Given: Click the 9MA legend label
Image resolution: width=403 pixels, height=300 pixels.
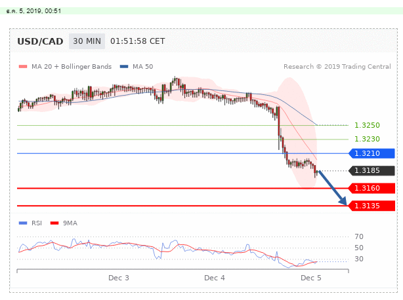Looking at the screenshot, I should tap(70, 223).
